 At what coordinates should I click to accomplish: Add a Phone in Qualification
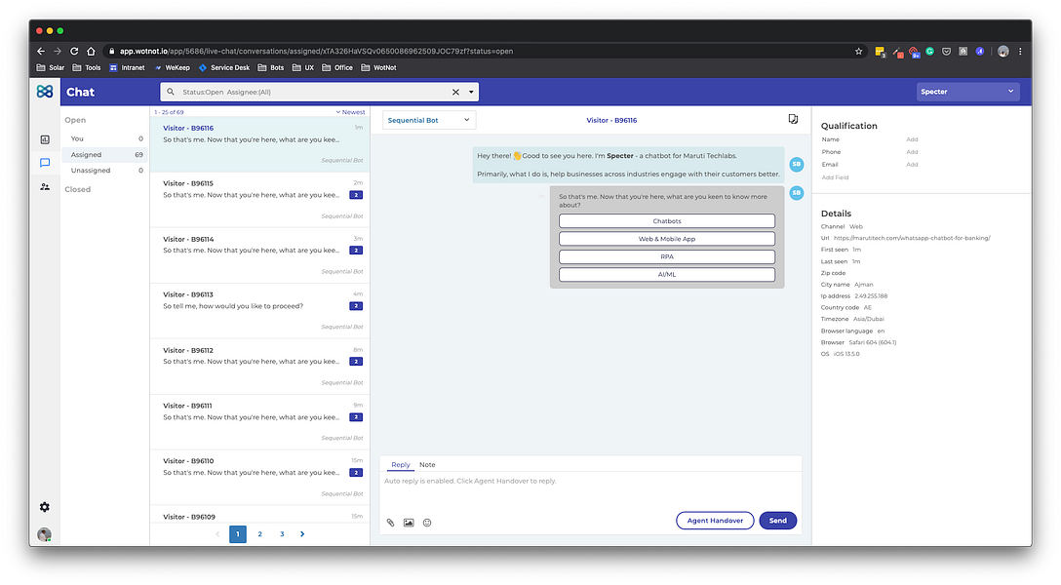point(912,152)
